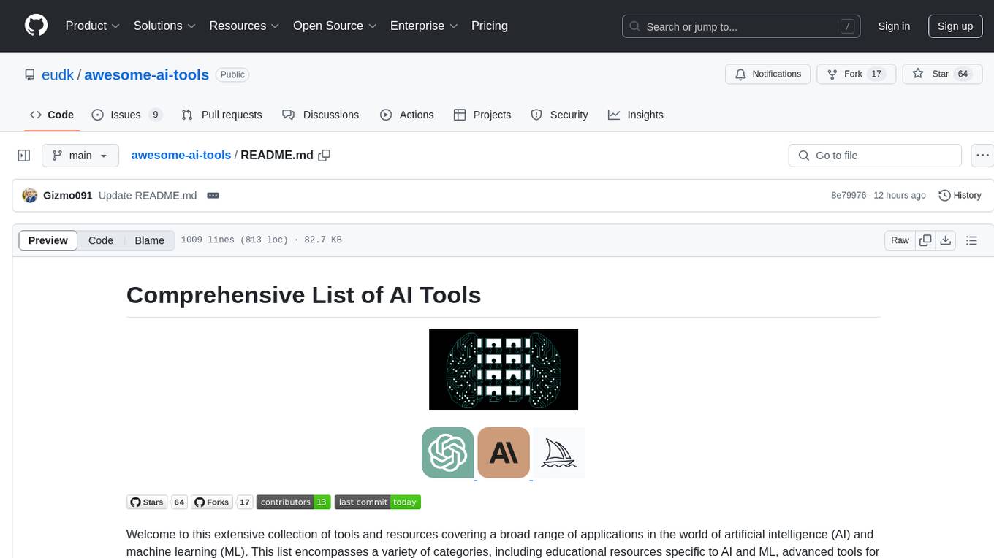Click the Issues count 9 badge
Image resolution: width=994 pixels, height=558 pixels.
point(155,115)
